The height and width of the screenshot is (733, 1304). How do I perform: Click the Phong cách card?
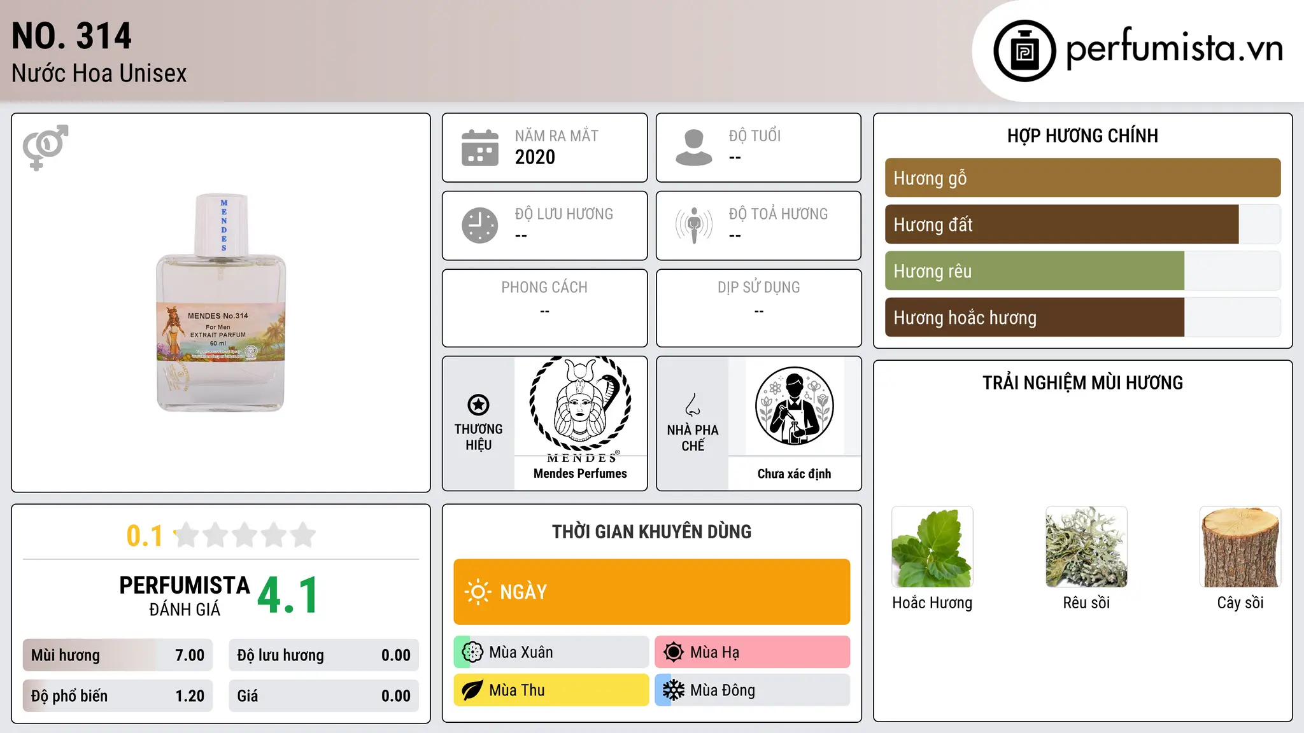point(544,308)
